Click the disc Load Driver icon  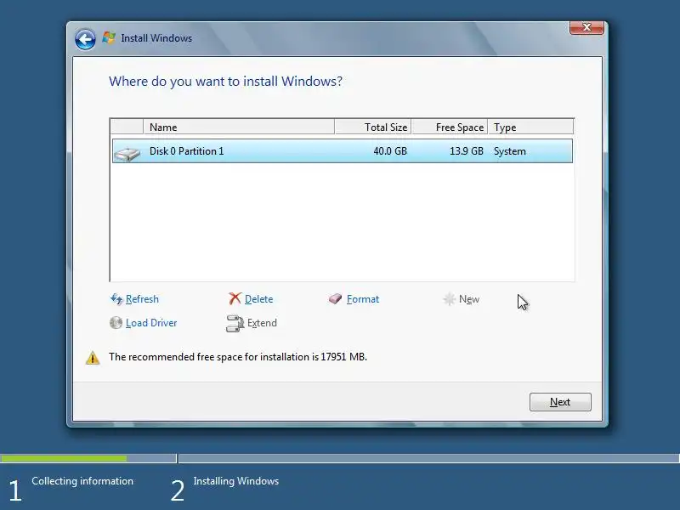pyautogui.click(x=116, y=323)
